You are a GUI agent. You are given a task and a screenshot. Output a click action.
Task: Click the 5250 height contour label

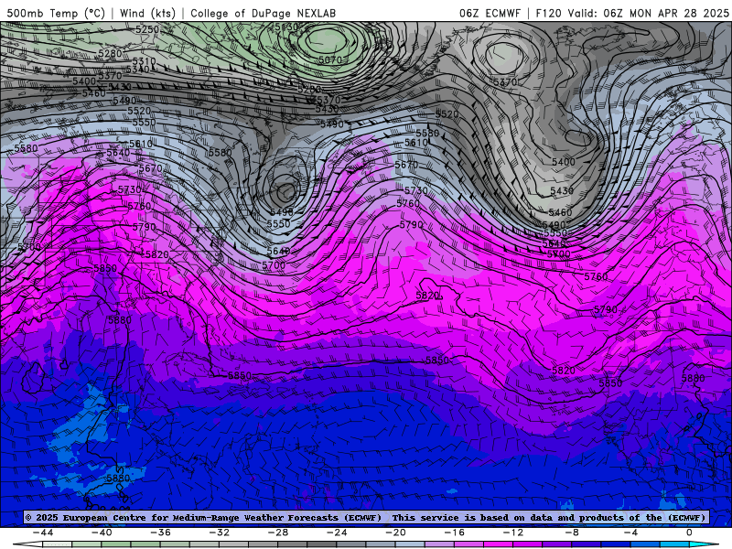(147, 29)
